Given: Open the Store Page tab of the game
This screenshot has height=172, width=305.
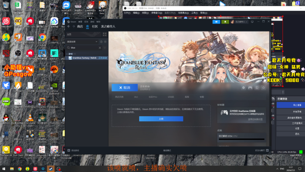Looking at the screenshot, I should pos(119,97).
